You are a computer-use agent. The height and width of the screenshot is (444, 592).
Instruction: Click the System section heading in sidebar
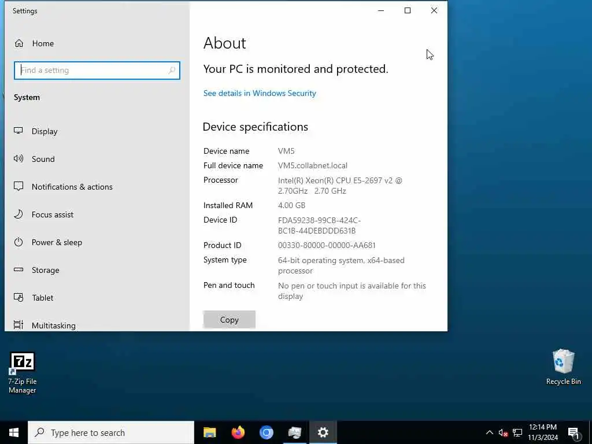pyautogui.click(x=27, y=97)
